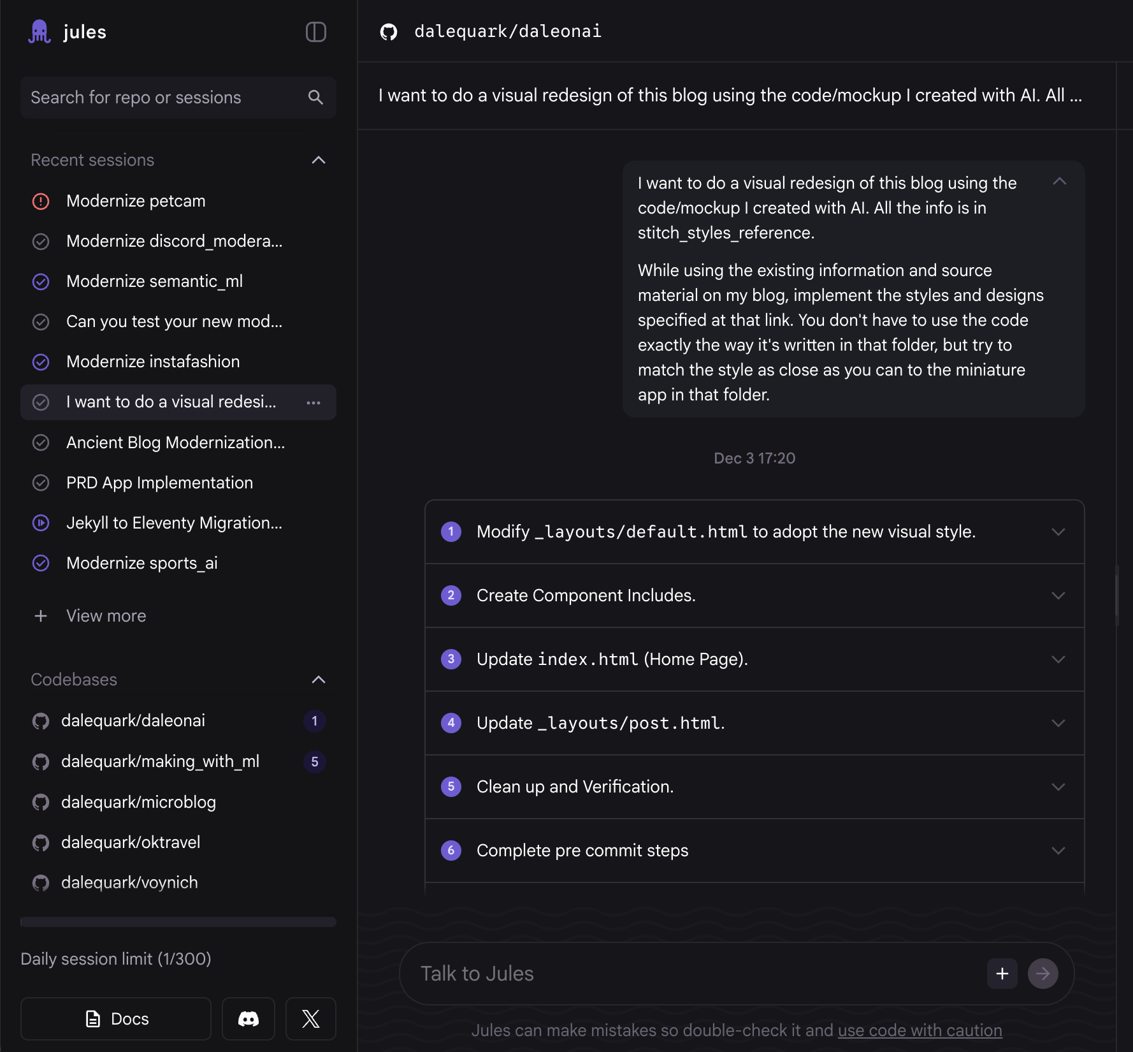Collapse the sidebar using the panel icon
The image size is (1133, 1052).
coord(317,32)
